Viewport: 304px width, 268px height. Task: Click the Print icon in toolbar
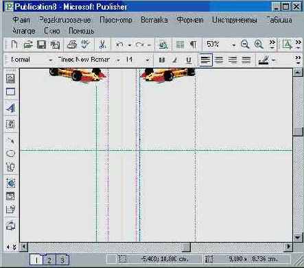pyautogui.click(x=72, y=45)
